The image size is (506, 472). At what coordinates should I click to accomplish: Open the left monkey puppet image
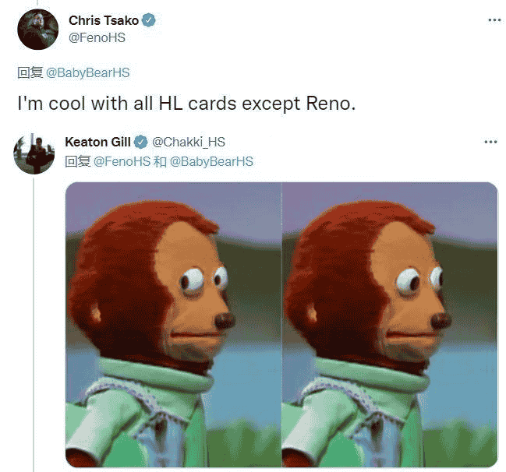point(173,324)
